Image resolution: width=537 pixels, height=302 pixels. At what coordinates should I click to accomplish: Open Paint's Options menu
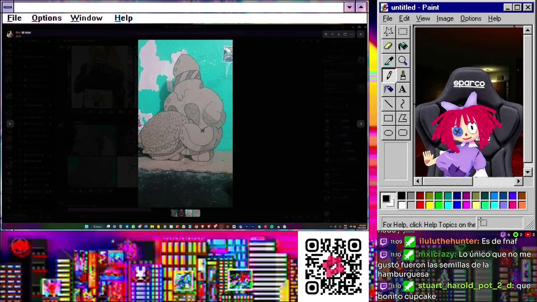pos(471,18)
